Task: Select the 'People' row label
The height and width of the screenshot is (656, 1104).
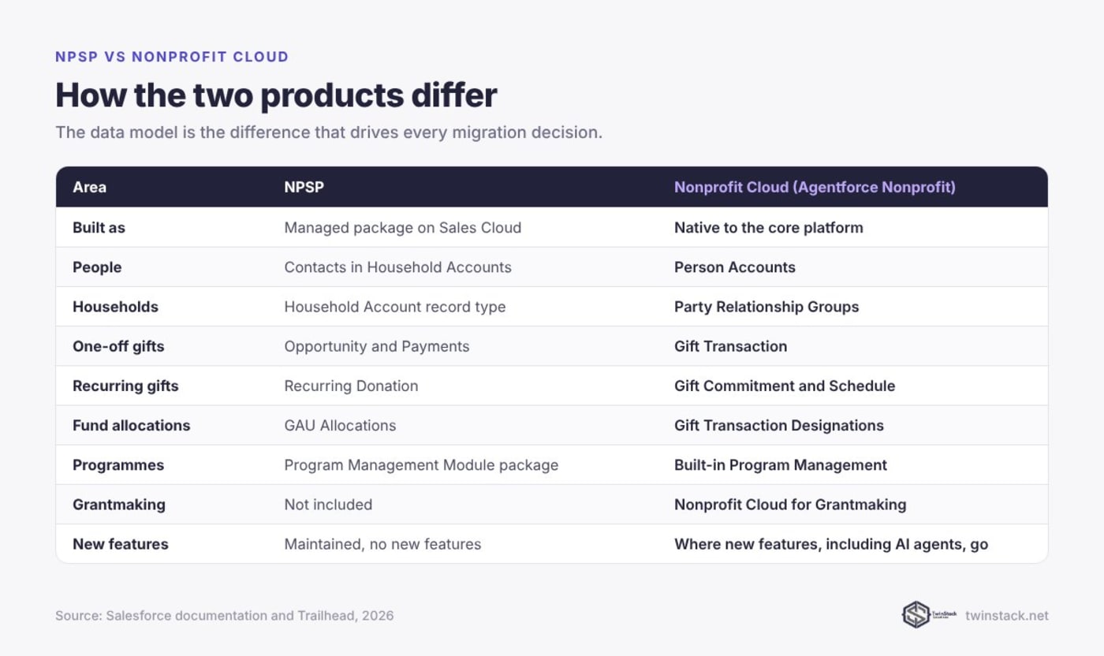Action: pos(97,267)
